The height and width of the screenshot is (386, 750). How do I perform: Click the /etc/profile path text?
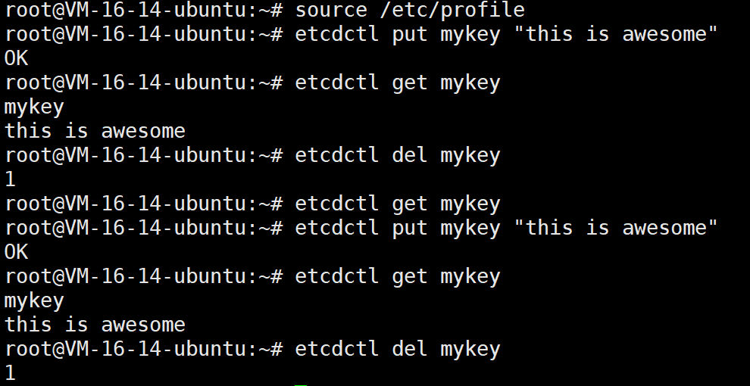pos(452,10)
